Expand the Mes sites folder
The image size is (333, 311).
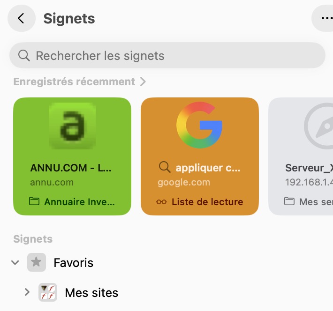(27, 293)
